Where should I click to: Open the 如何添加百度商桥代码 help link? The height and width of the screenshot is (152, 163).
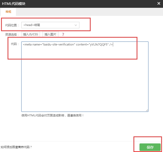16,147
